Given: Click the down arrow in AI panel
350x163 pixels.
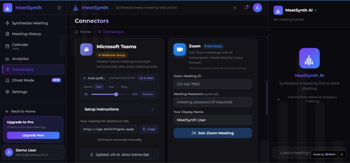Looking at the screenshot, I should (x=278, y=99).
